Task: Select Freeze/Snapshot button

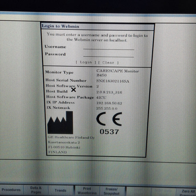Action: (x=112, y=191)
